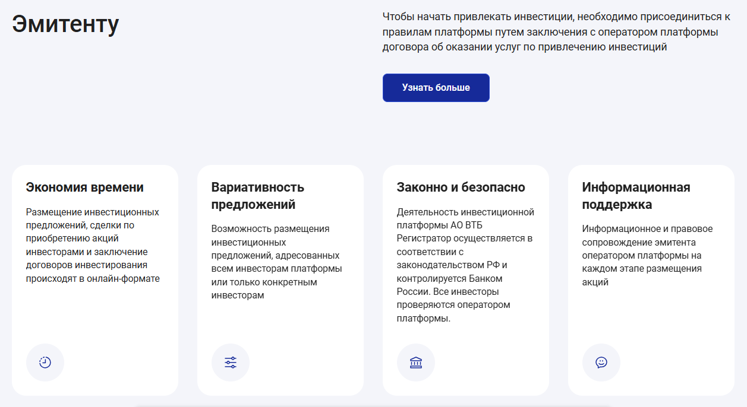The image size is (747, 407).
Task: Click the Экономия времени description text
Action: [93, 245]
